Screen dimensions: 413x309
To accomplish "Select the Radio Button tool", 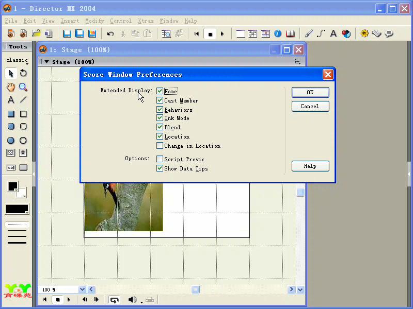I will [23, 152].
